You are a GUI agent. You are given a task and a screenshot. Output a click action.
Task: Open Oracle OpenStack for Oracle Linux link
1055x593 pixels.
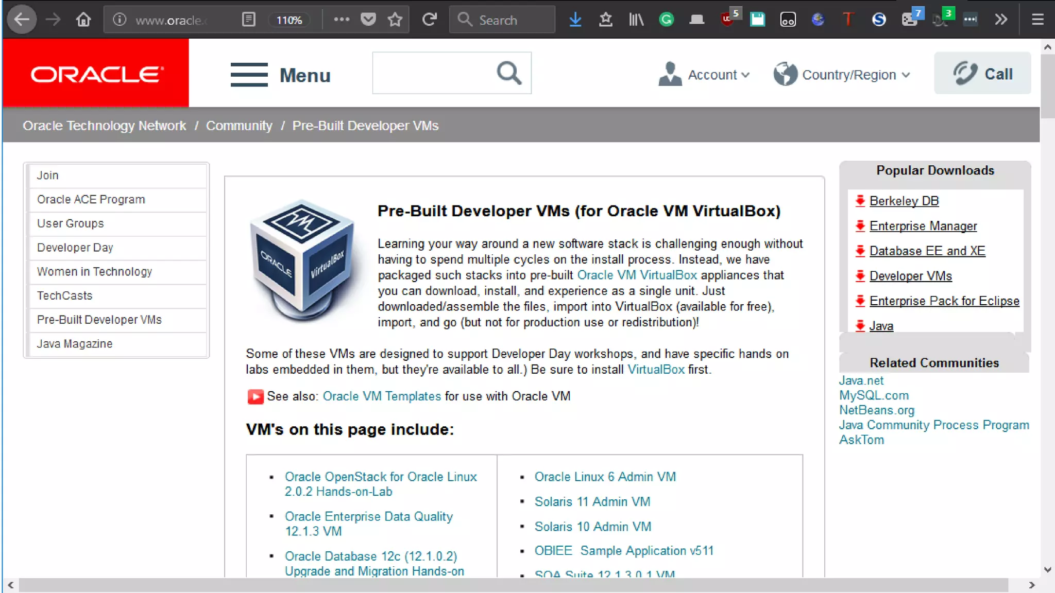click(x=381, y=484)
